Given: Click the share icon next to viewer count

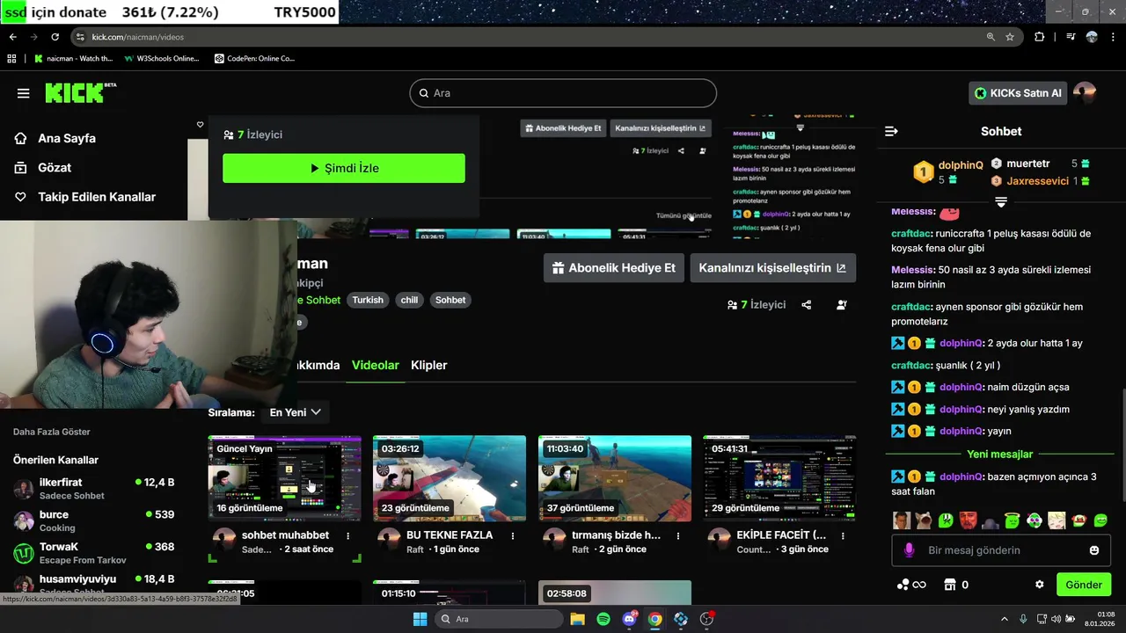Looking at the screenshot, I should tap(807, 305).
